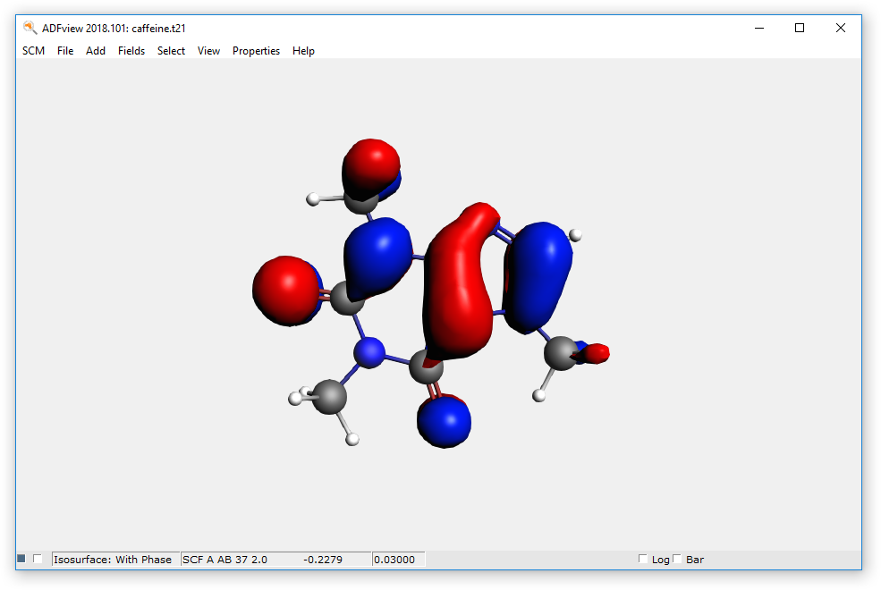
Task: Click the gray methyl carbon at lower left
Action: click(x=329, y=396)
